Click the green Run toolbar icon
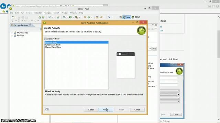The image size is (220, 123). (x=70, y=17)
